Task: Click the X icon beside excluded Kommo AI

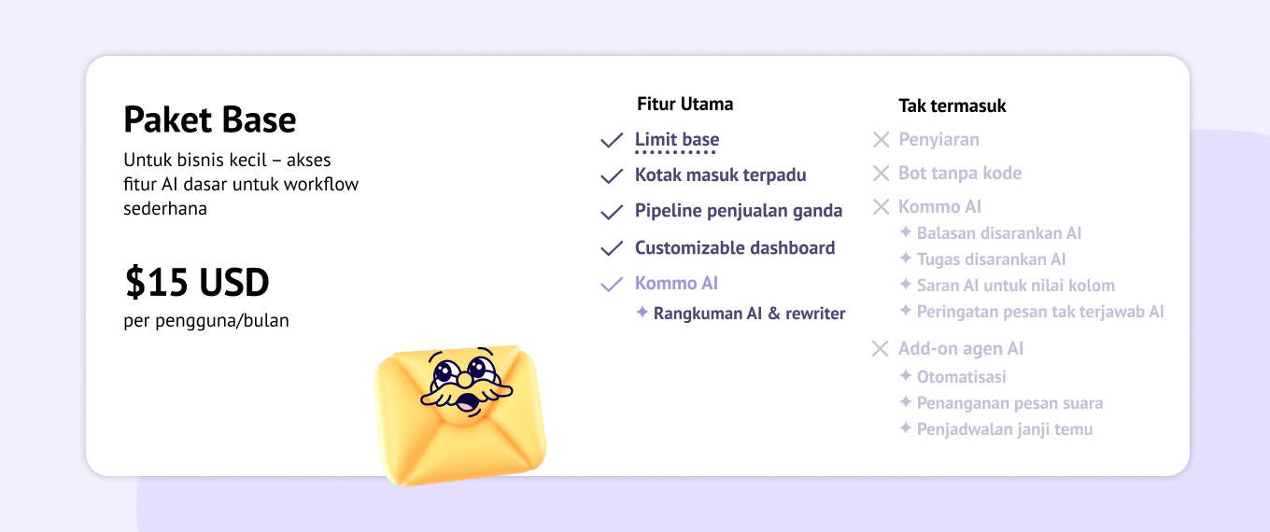Action: point(881,207)
